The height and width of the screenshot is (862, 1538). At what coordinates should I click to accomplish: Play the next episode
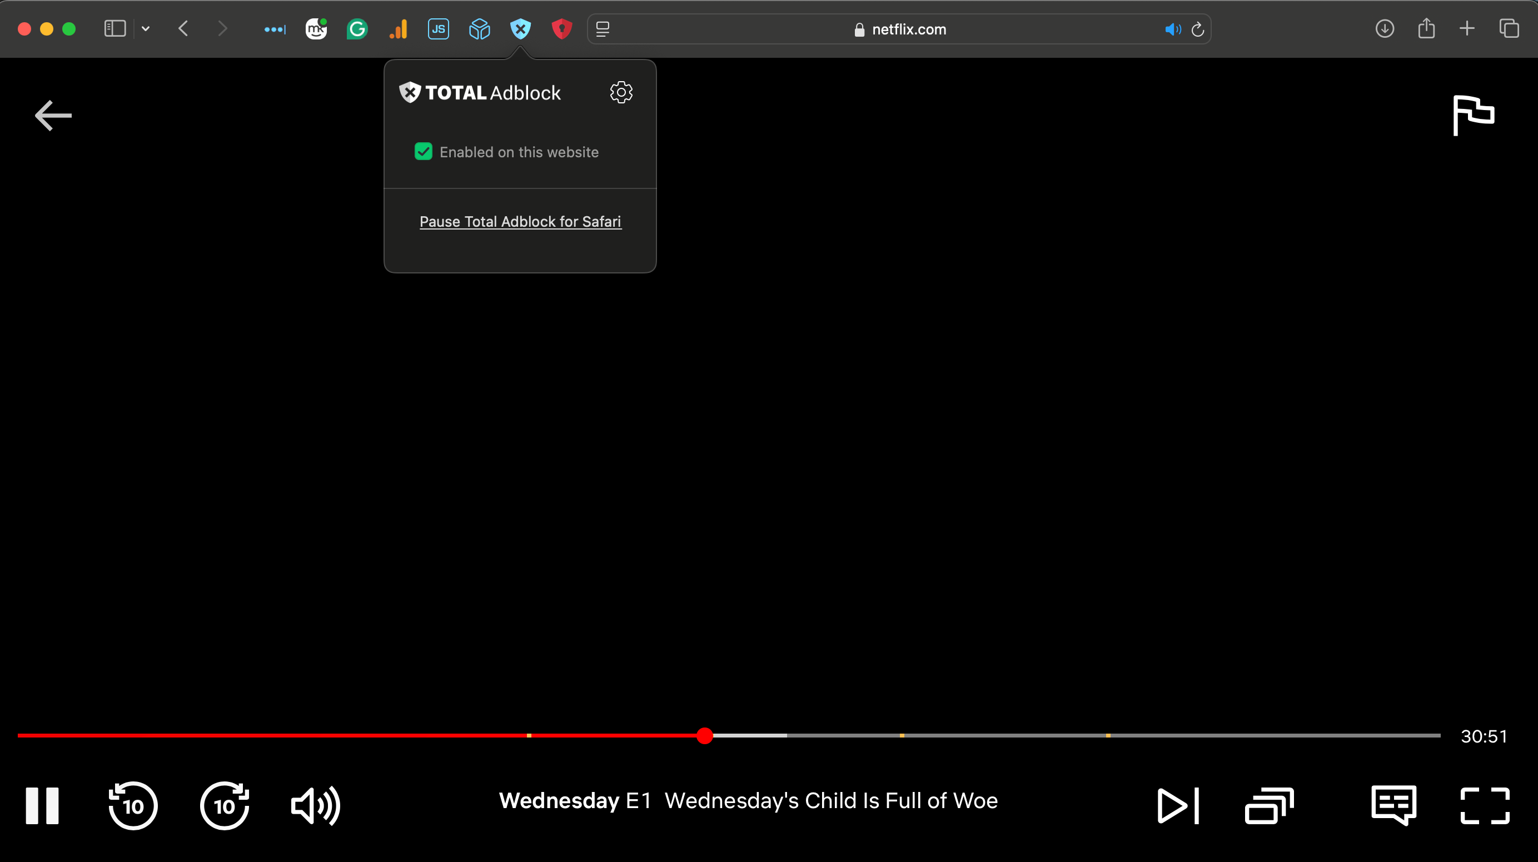[1178, 805]
